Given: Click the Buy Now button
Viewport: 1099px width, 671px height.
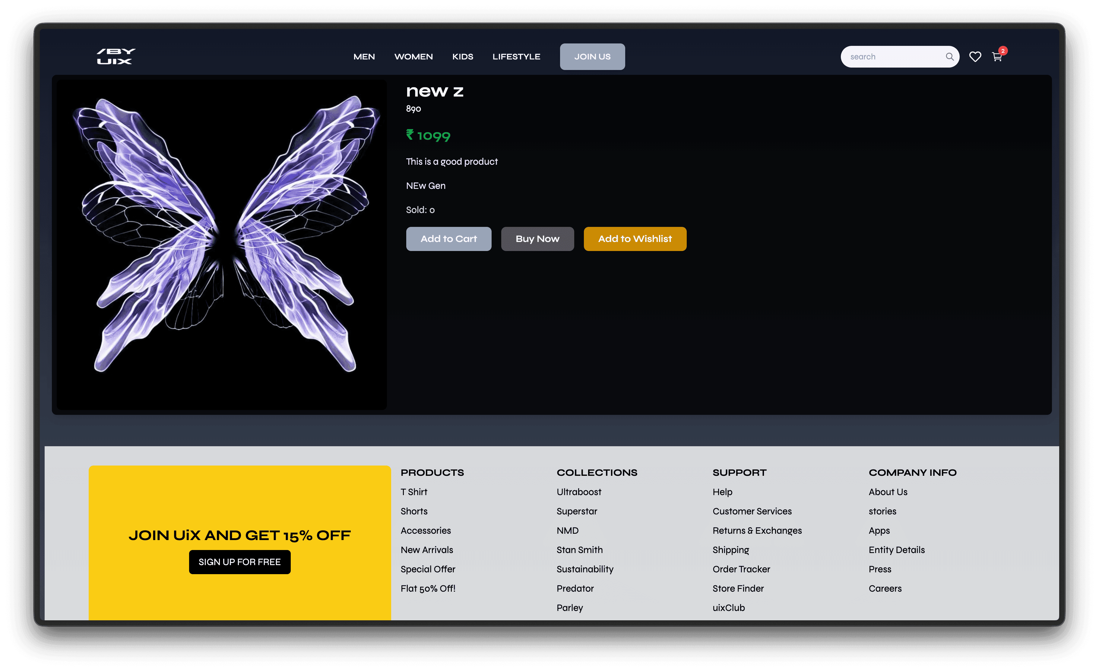Looking at the screenshot, I should [x=537, y=239].
